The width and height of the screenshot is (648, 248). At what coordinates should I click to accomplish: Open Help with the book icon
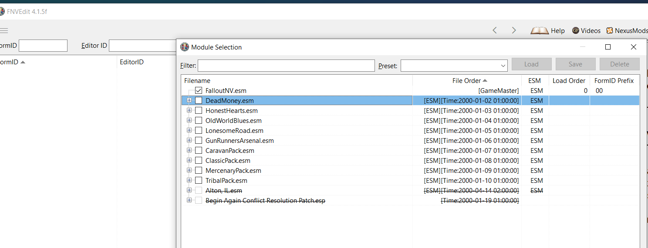(547, 30)
